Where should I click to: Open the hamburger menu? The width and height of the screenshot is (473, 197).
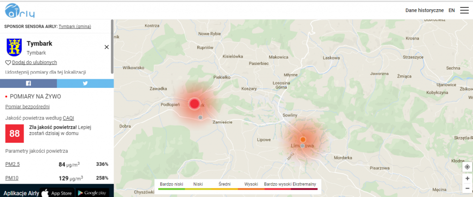coord(464,10)
